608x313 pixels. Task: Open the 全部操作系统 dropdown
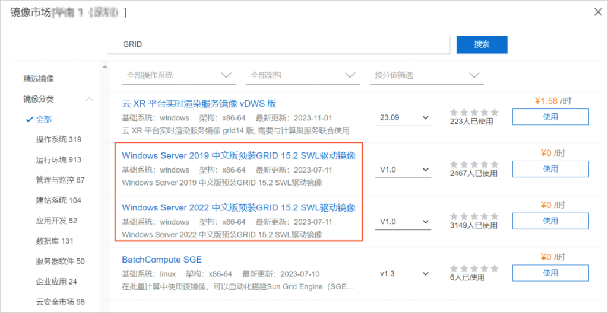point(179,75)
